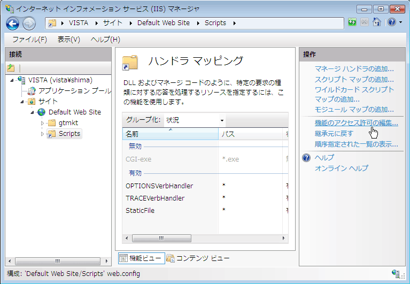The height and width of the screenshot is (284, 410).
Task: Click 機能のアクセス許可の編集 link
Action: (x=356, y=123)
